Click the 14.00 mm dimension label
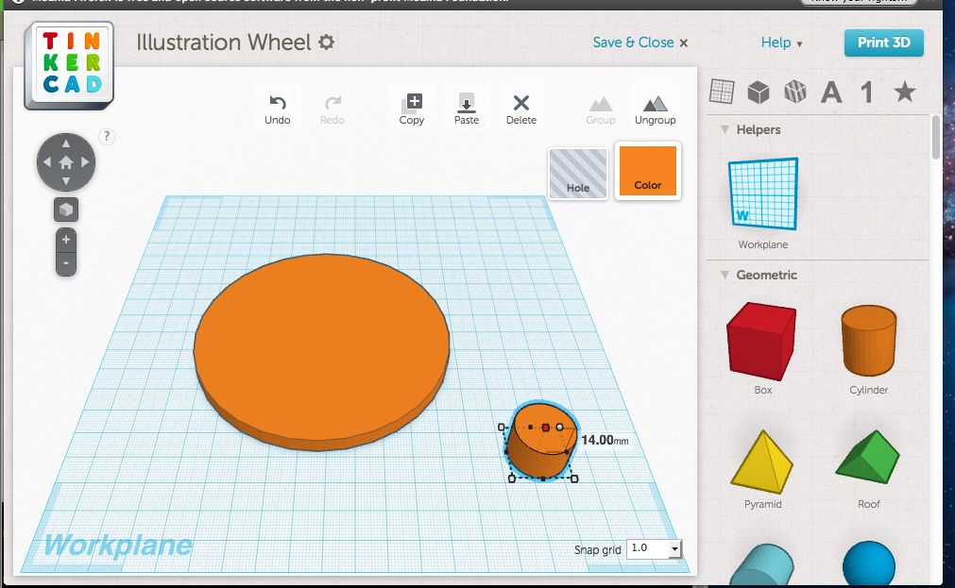The image size is (955, 588). (x=605, y=440)
